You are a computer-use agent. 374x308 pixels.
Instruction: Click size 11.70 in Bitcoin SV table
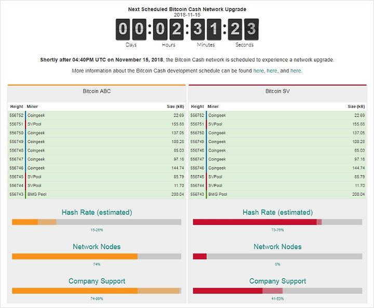359,185
